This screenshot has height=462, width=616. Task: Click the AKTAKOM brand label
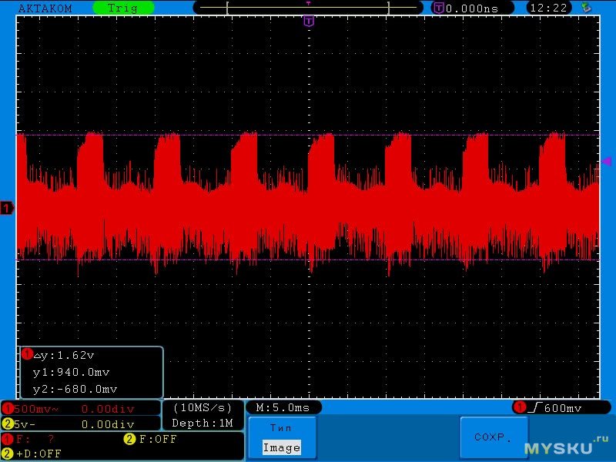tap(44, 8)
